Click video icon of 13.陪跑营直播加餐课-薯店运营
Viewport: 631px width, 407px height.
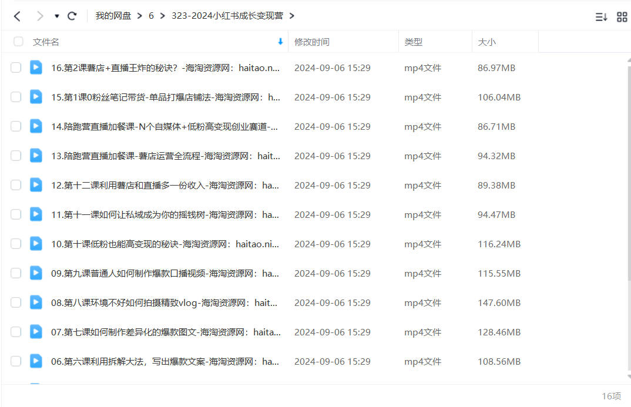36,155
